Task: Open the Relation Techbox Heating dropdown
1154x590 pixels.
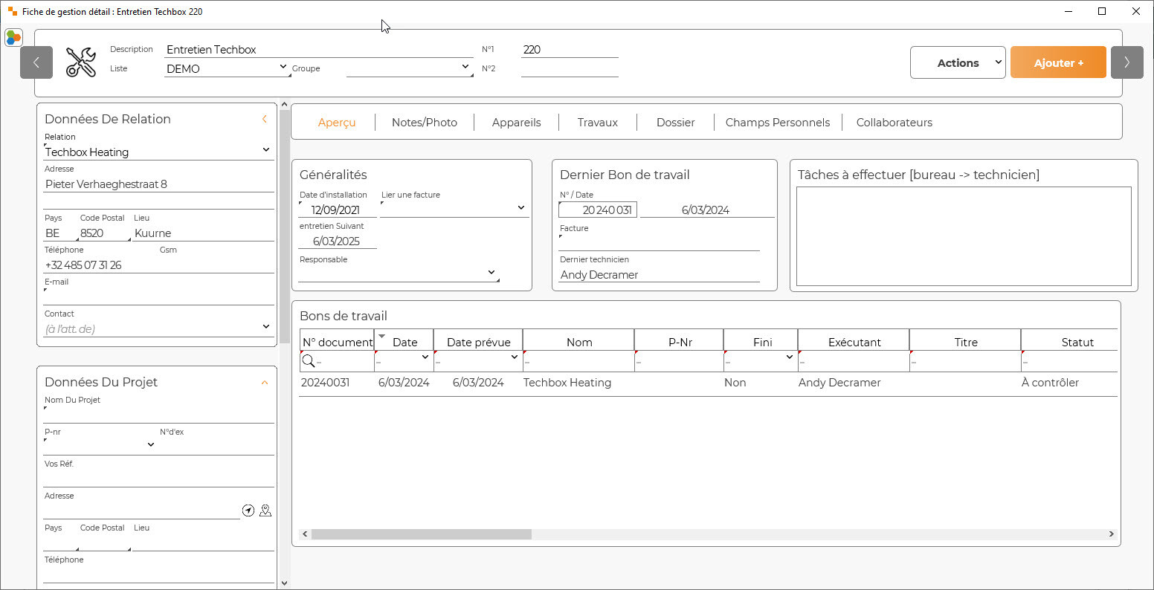Action: (266, 150)
